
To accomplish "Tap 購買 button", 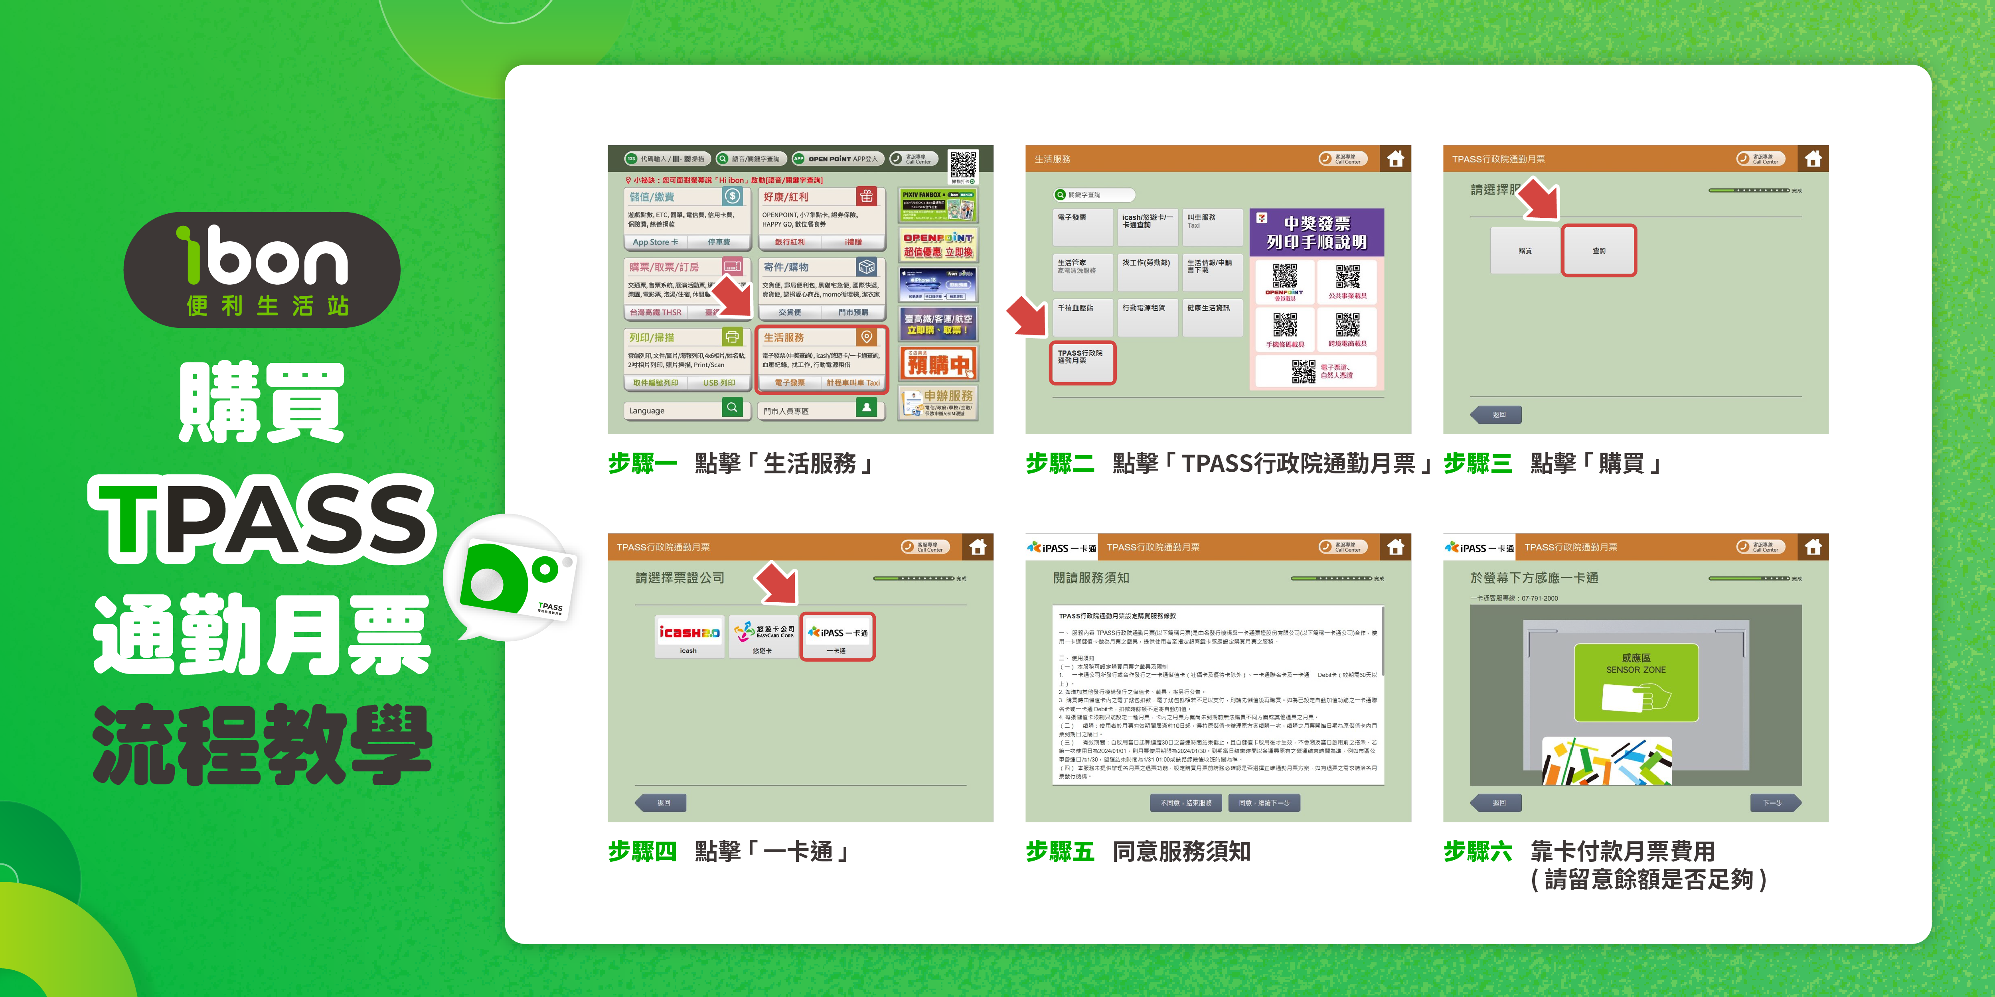I will click(1525, 250).
